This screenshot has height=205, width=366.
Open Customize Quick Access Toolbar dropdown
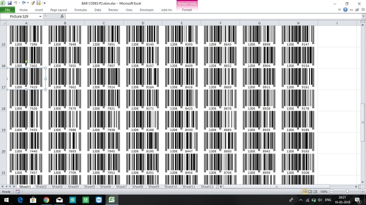45,3
